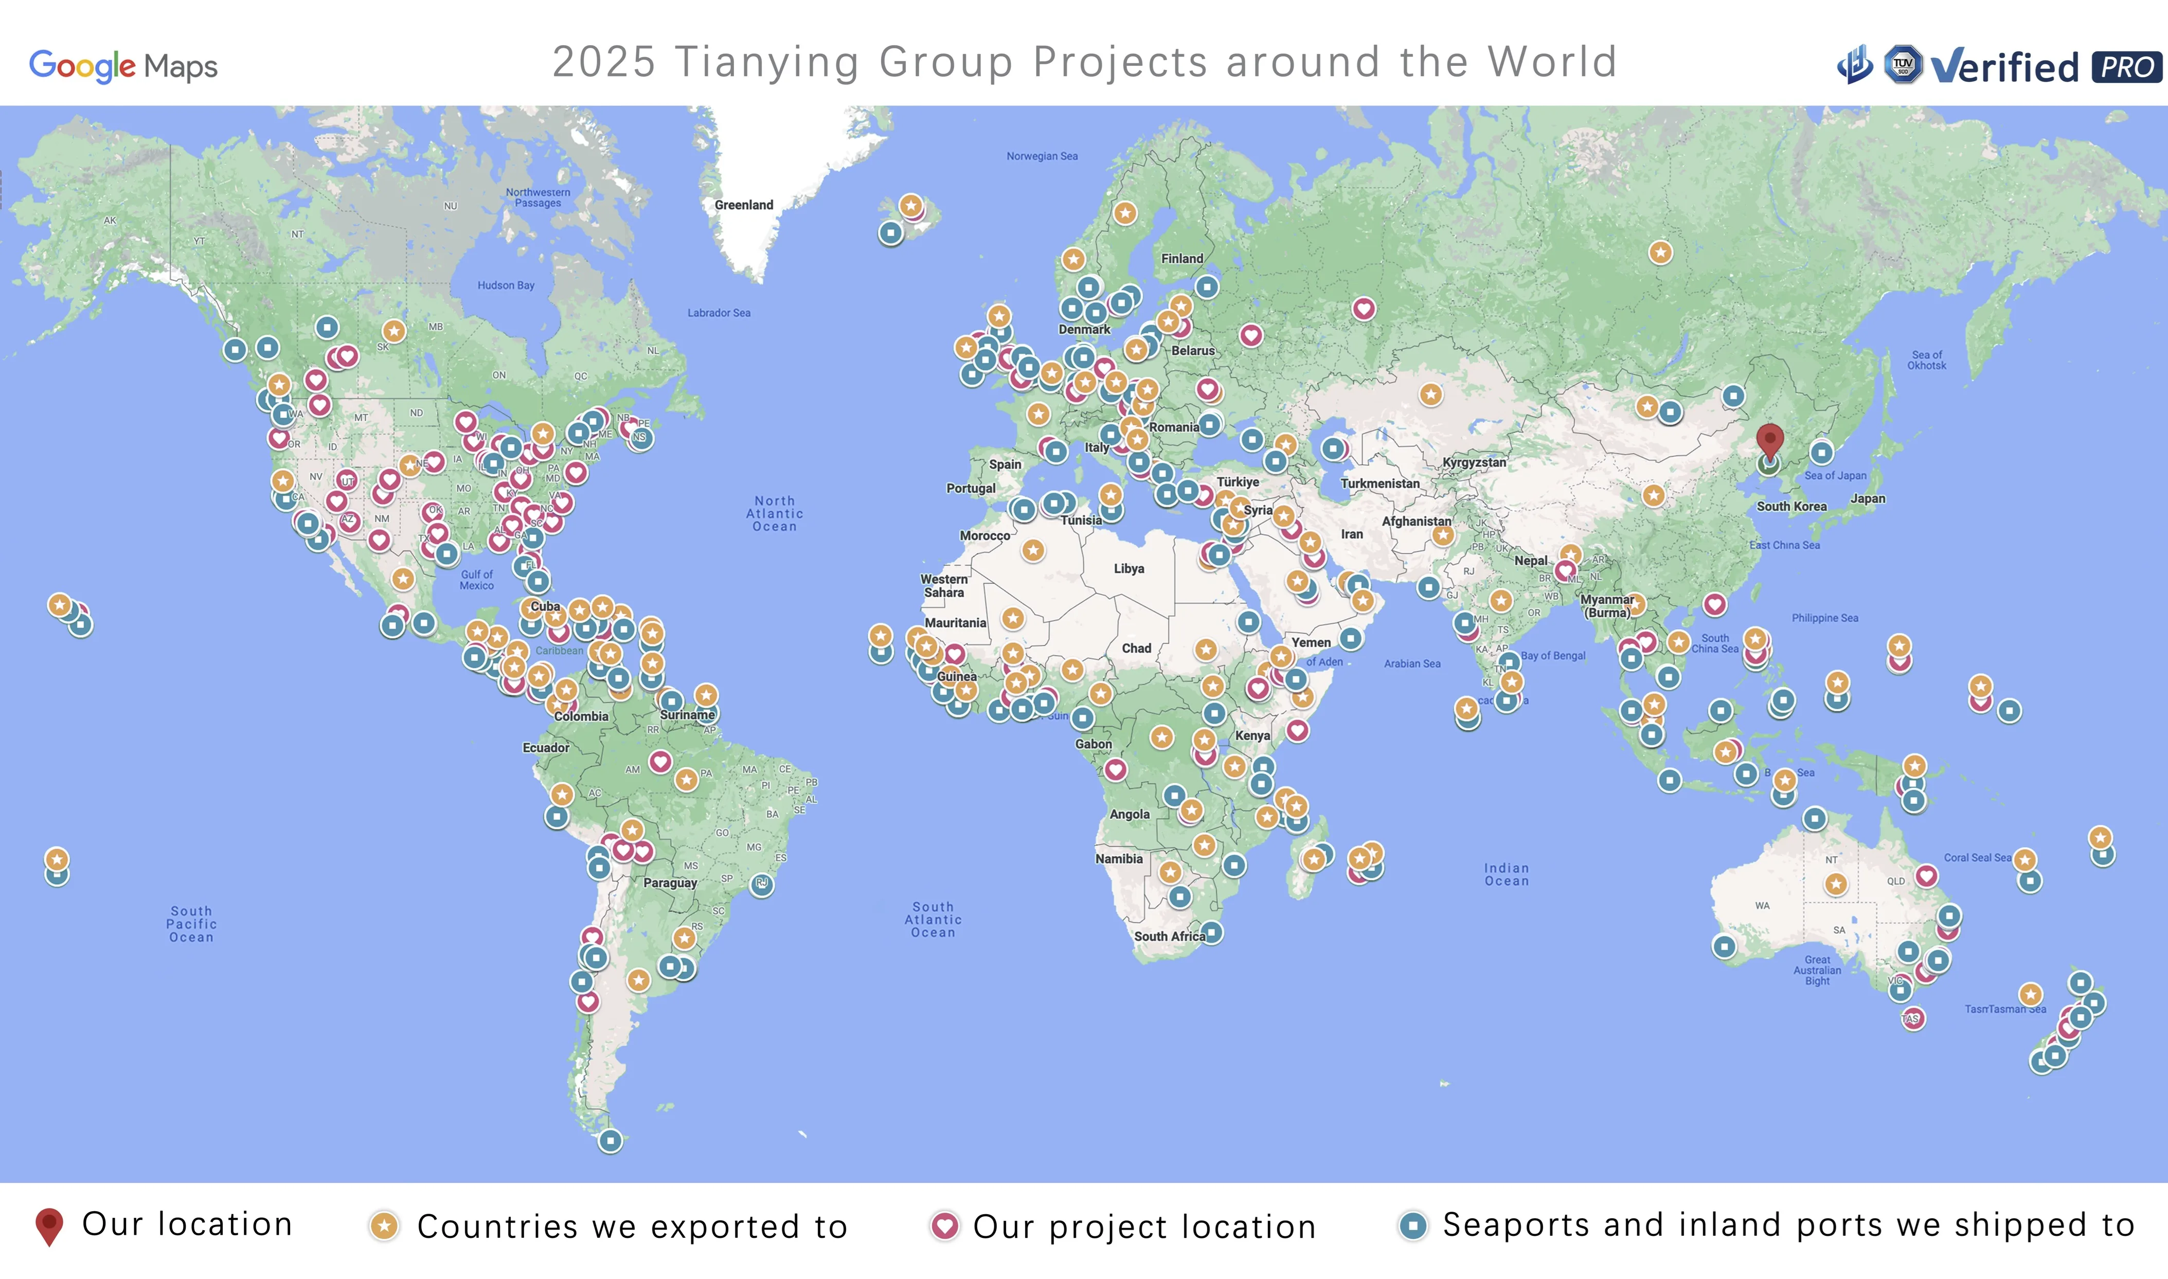2168x1279 pixels.
Task: Click the star marker in Kazakhstan
Action: click(1431, 395)
